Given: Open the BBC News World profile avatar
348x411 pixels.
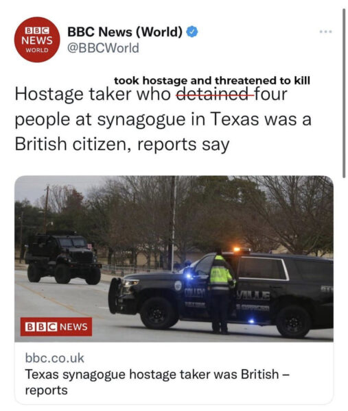Looking at the screenshot, I should [37, 40].
